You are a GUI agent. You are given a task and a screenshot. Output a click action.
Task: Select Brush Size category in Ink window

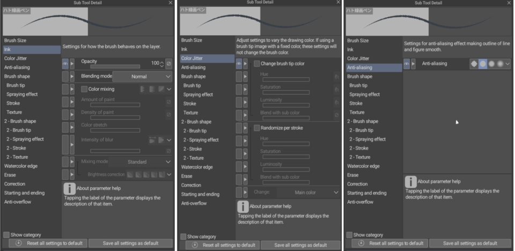pos(15,40)
